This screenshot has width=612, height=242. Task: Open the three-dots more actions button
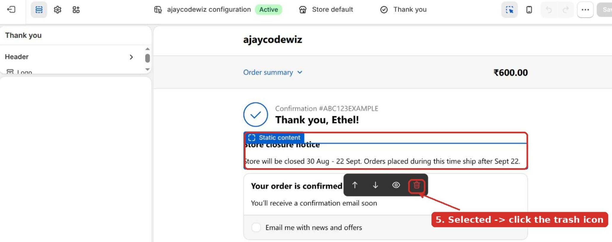(585, 10)
